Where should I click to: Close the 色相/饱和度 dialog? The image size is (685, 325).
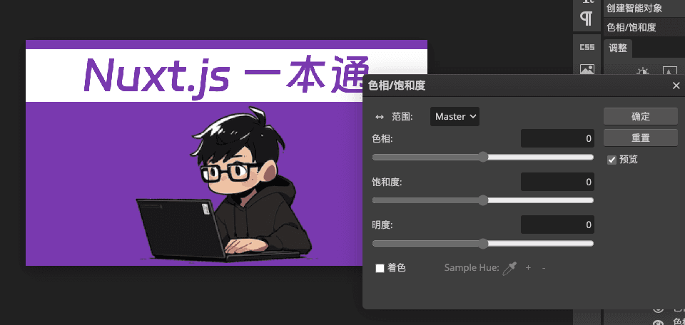[676, 86]
